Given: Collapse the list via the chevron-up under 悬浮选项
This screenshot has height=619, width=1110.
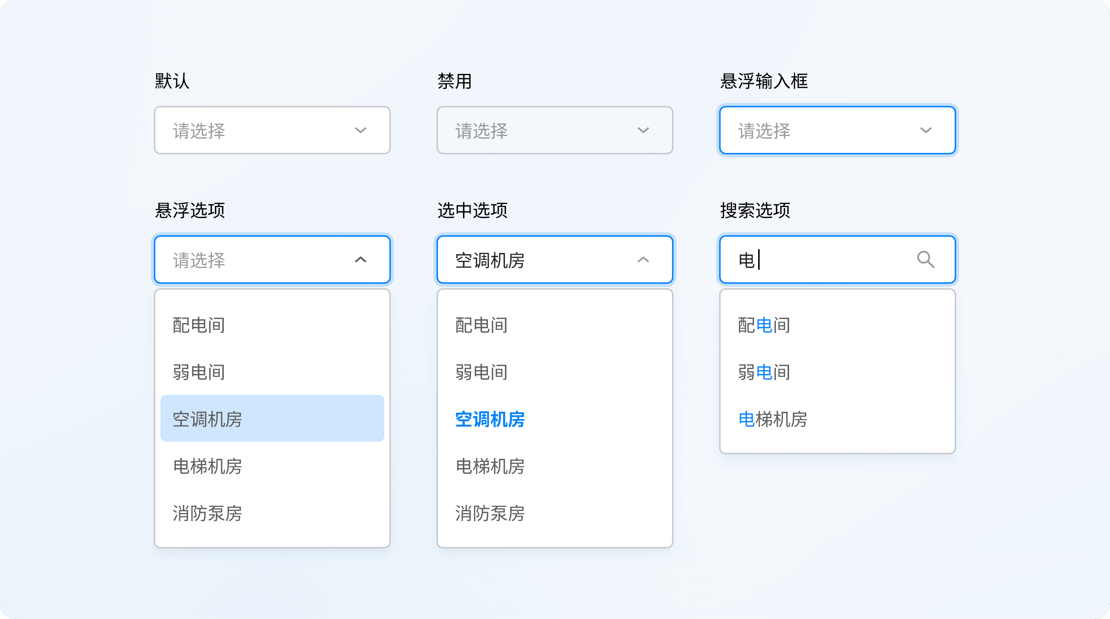Looking at the screenshot, I should pyautogui.click(x=360, y=260).
